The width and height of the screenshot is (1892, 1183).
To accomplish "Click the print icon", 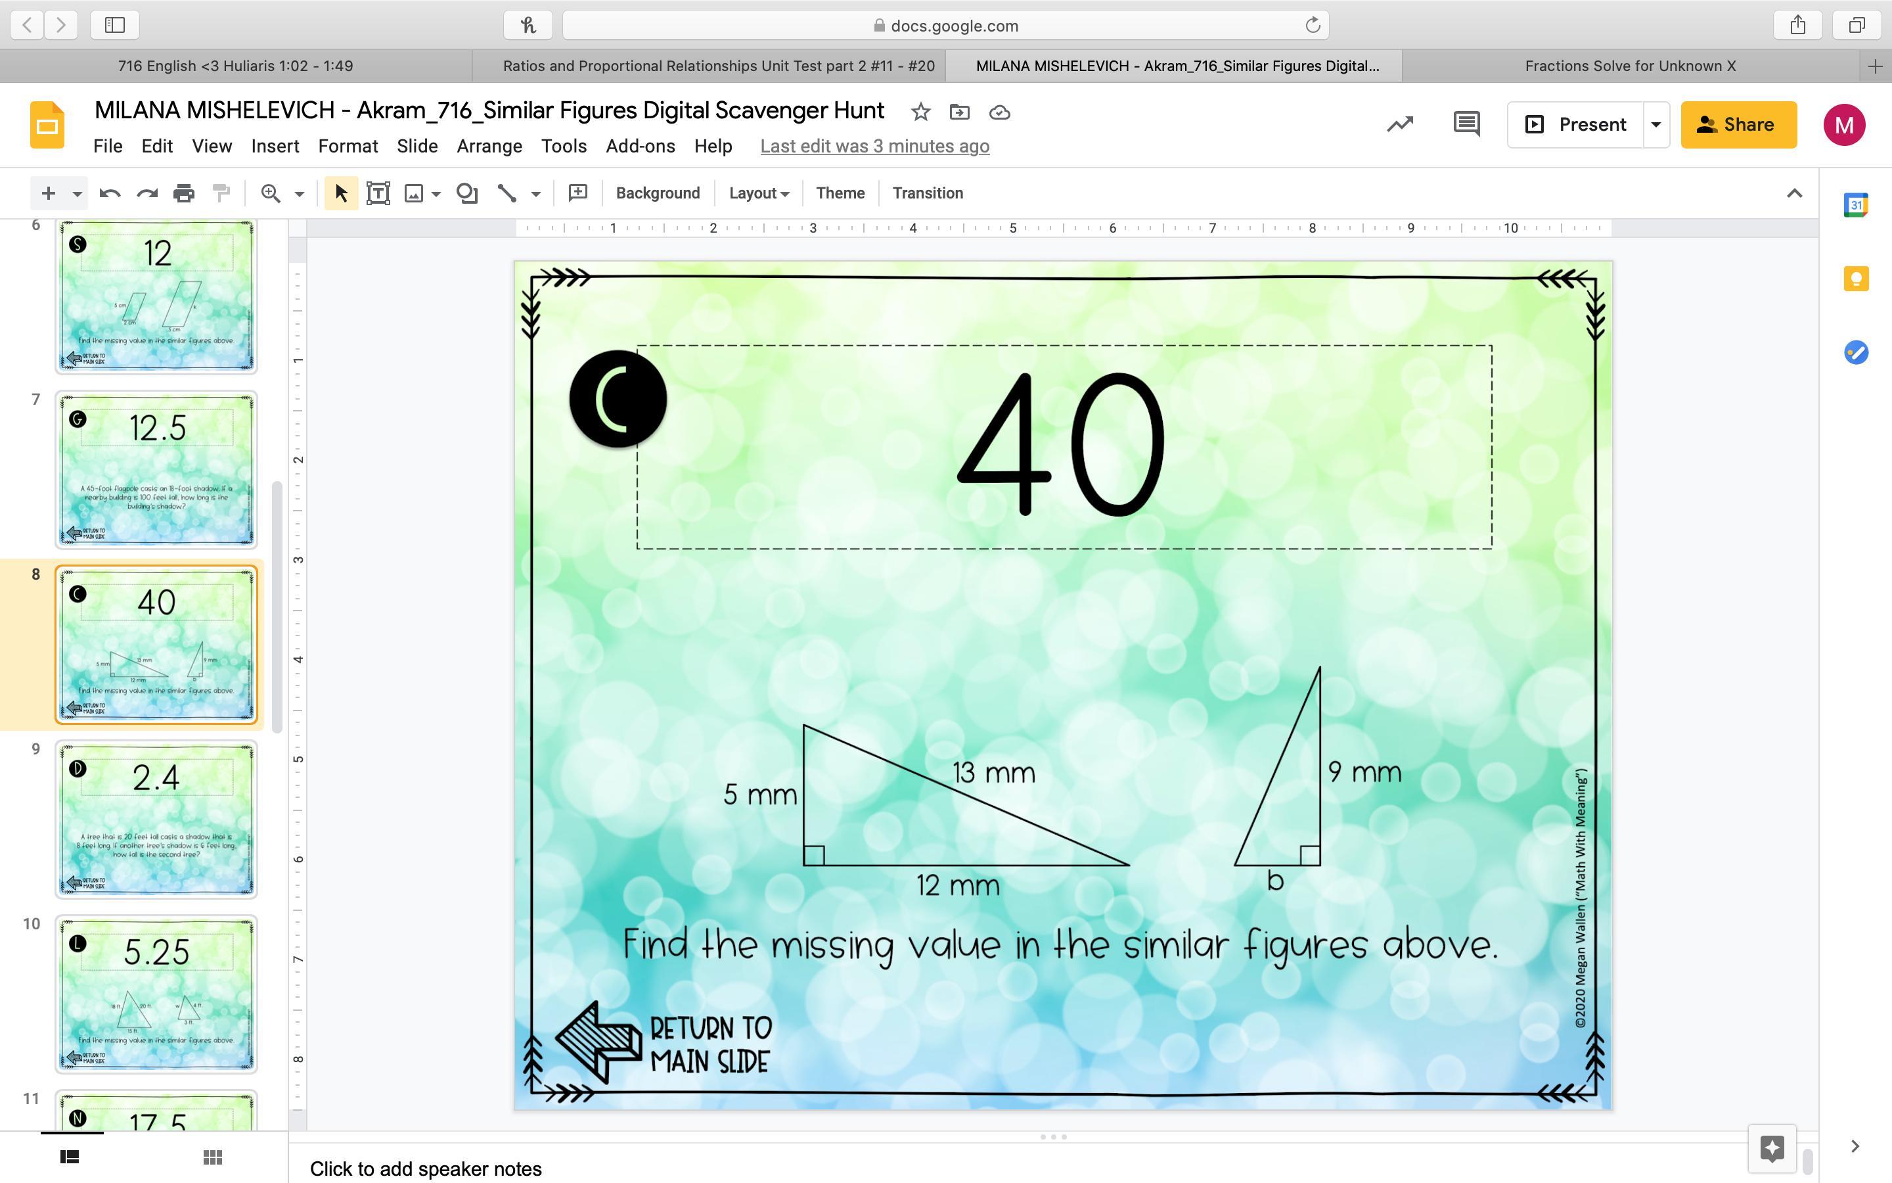I will point(184,193).
